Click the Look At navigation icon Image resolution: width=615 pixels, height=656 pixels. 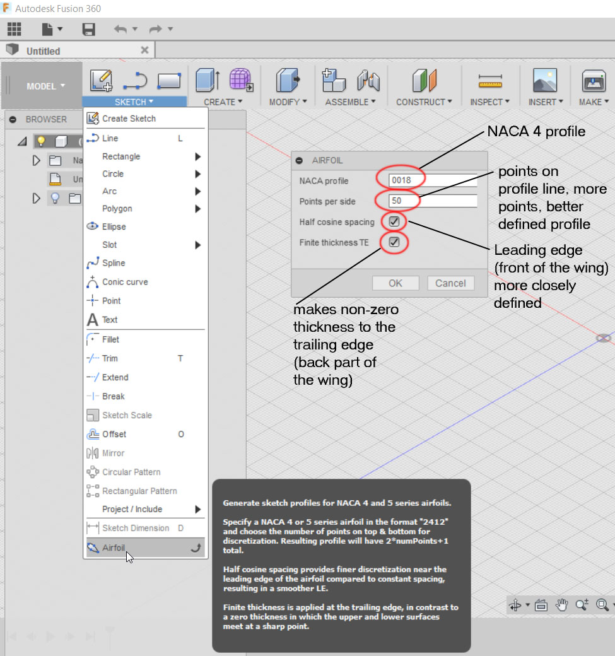point(541,605)
